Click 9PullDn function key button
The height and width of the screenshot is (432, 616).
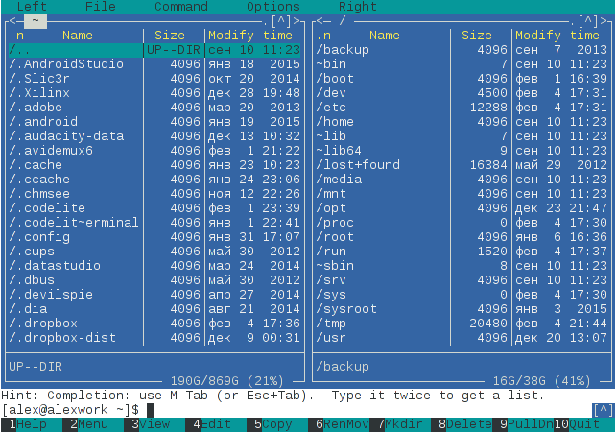[x=523, y=424]
